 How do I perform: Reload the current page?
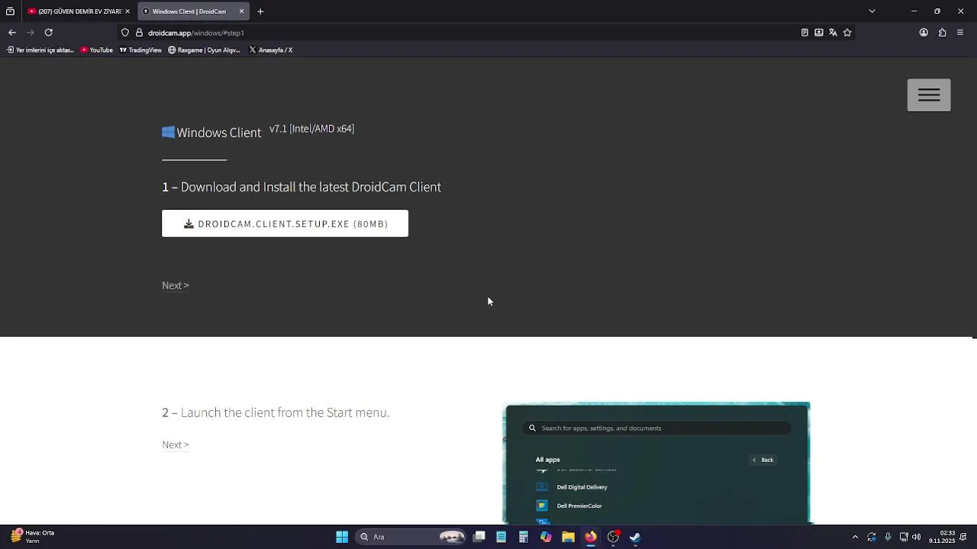(49, 33)
